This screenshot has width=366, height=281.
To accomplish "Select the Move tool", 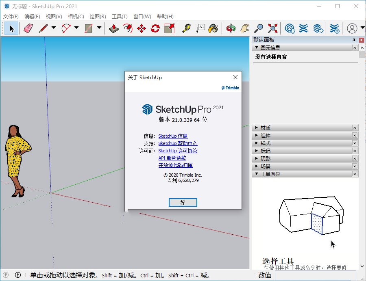I will tap(142, 28).
